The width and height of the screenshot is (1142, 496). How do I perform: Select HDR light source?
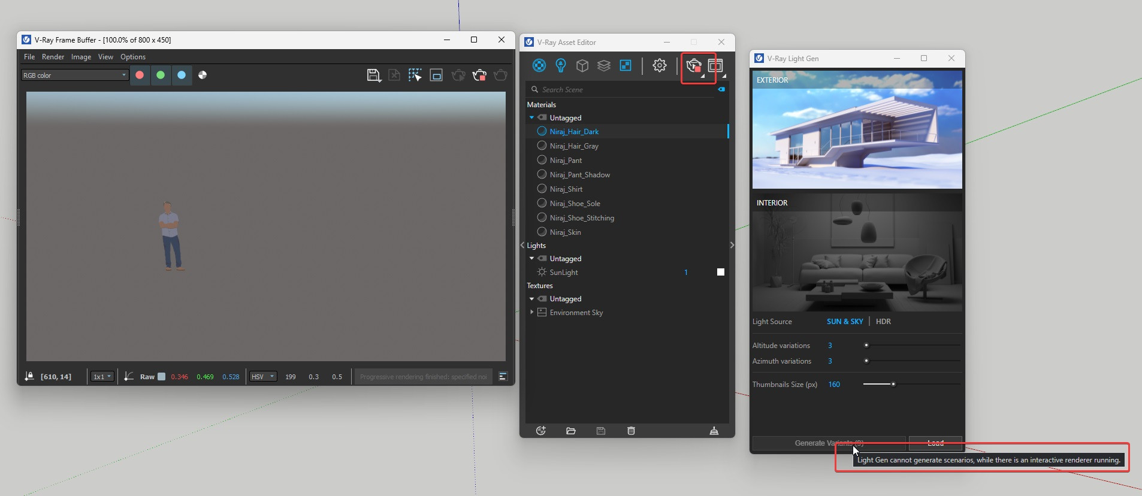(883, 322)
